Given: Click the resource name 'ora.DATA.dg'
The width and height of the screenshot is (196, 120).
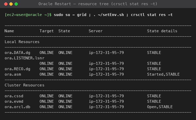Looking at the screenshot, I should click(x=17, y=53).
